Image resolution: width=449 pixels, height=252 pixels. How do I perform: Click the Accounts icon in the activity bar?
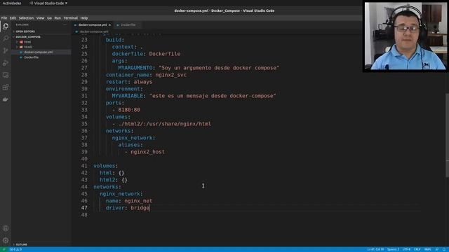[6, 228]
